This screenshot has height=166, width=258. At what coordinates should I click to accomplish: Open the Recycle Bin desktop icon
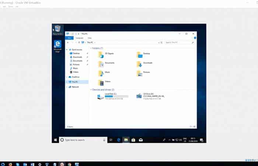point(57,30)
